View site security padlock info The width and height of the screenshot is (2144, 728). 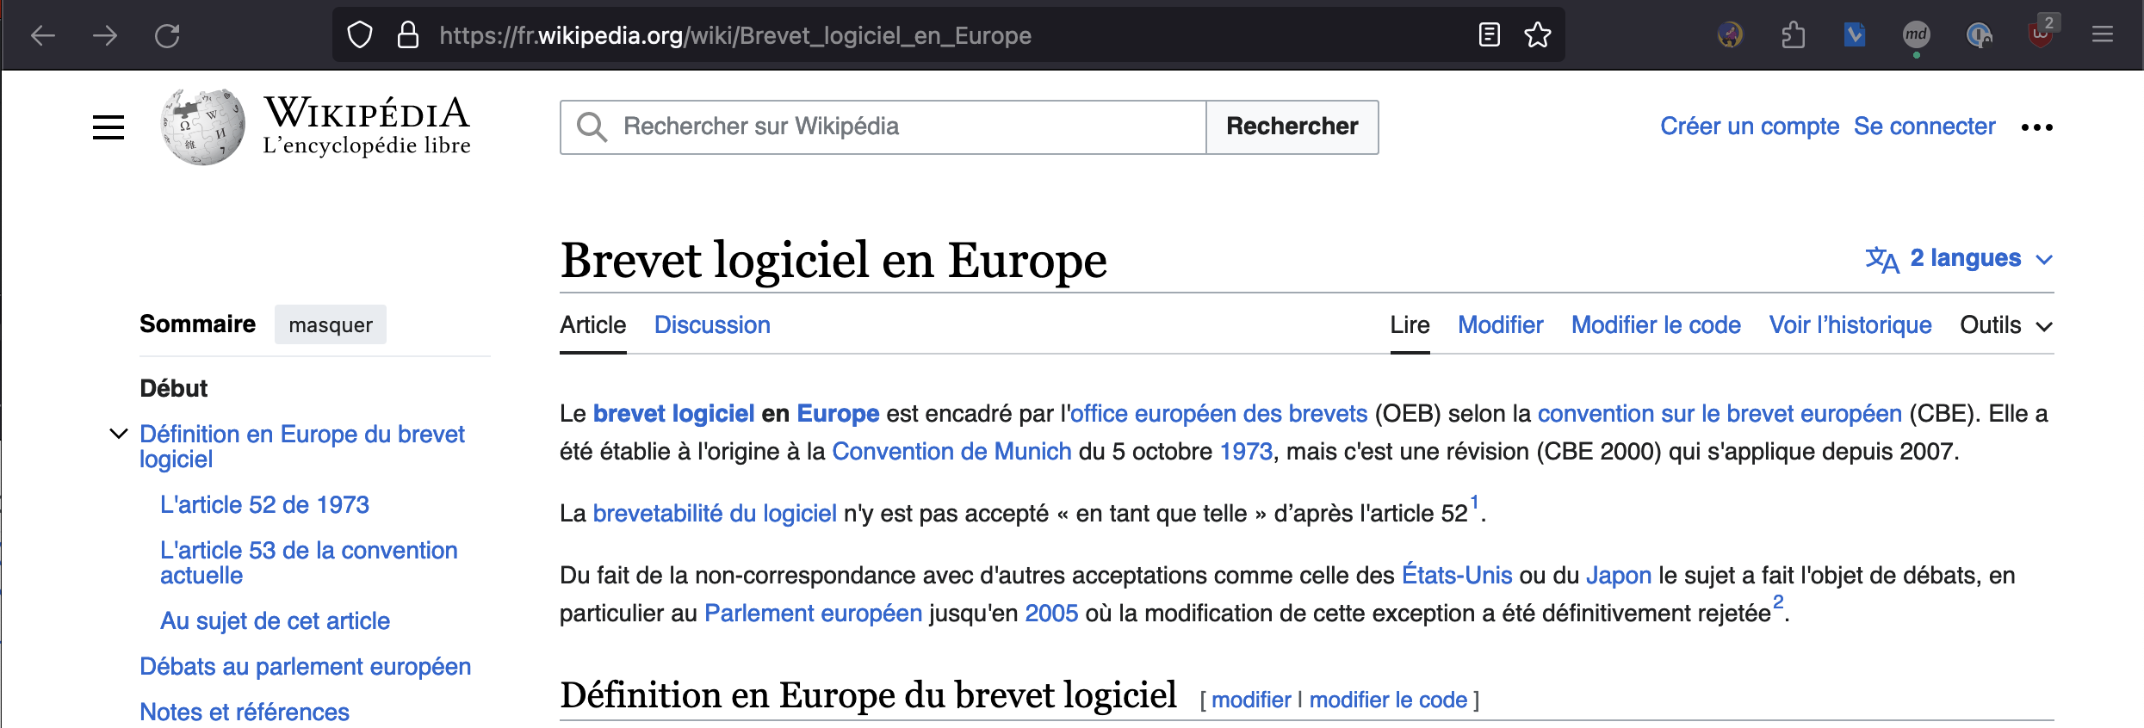coord(408,35)
